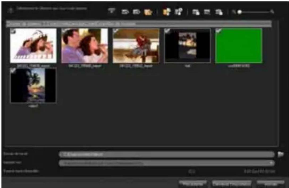Uncheck the thumbnail of the figure in red on sand
289x188 pixels.
[116, 31]
